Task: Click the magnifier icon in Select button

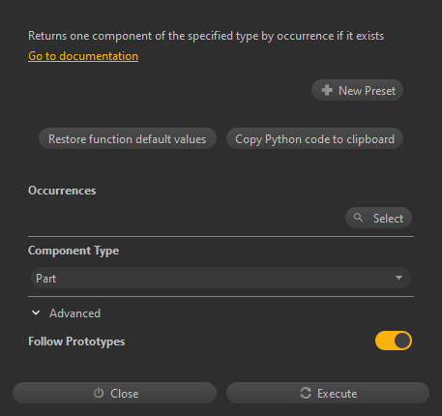Action: pos(358,218)
